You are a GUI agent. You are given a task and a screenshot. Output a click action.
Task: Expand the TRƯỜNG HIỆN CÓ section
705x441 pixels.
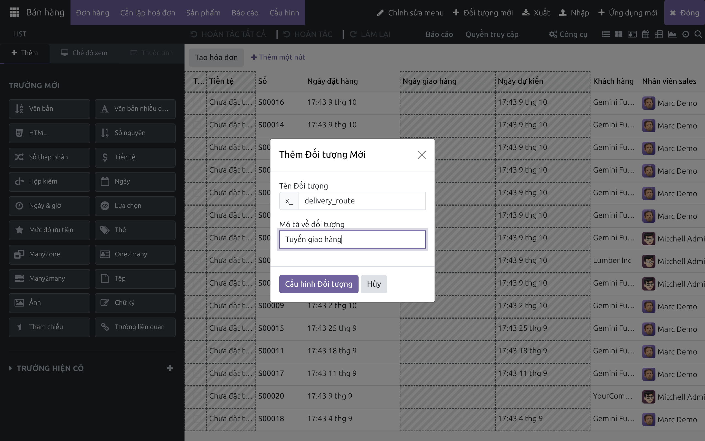pyautogui.click(x=47, y=368)
